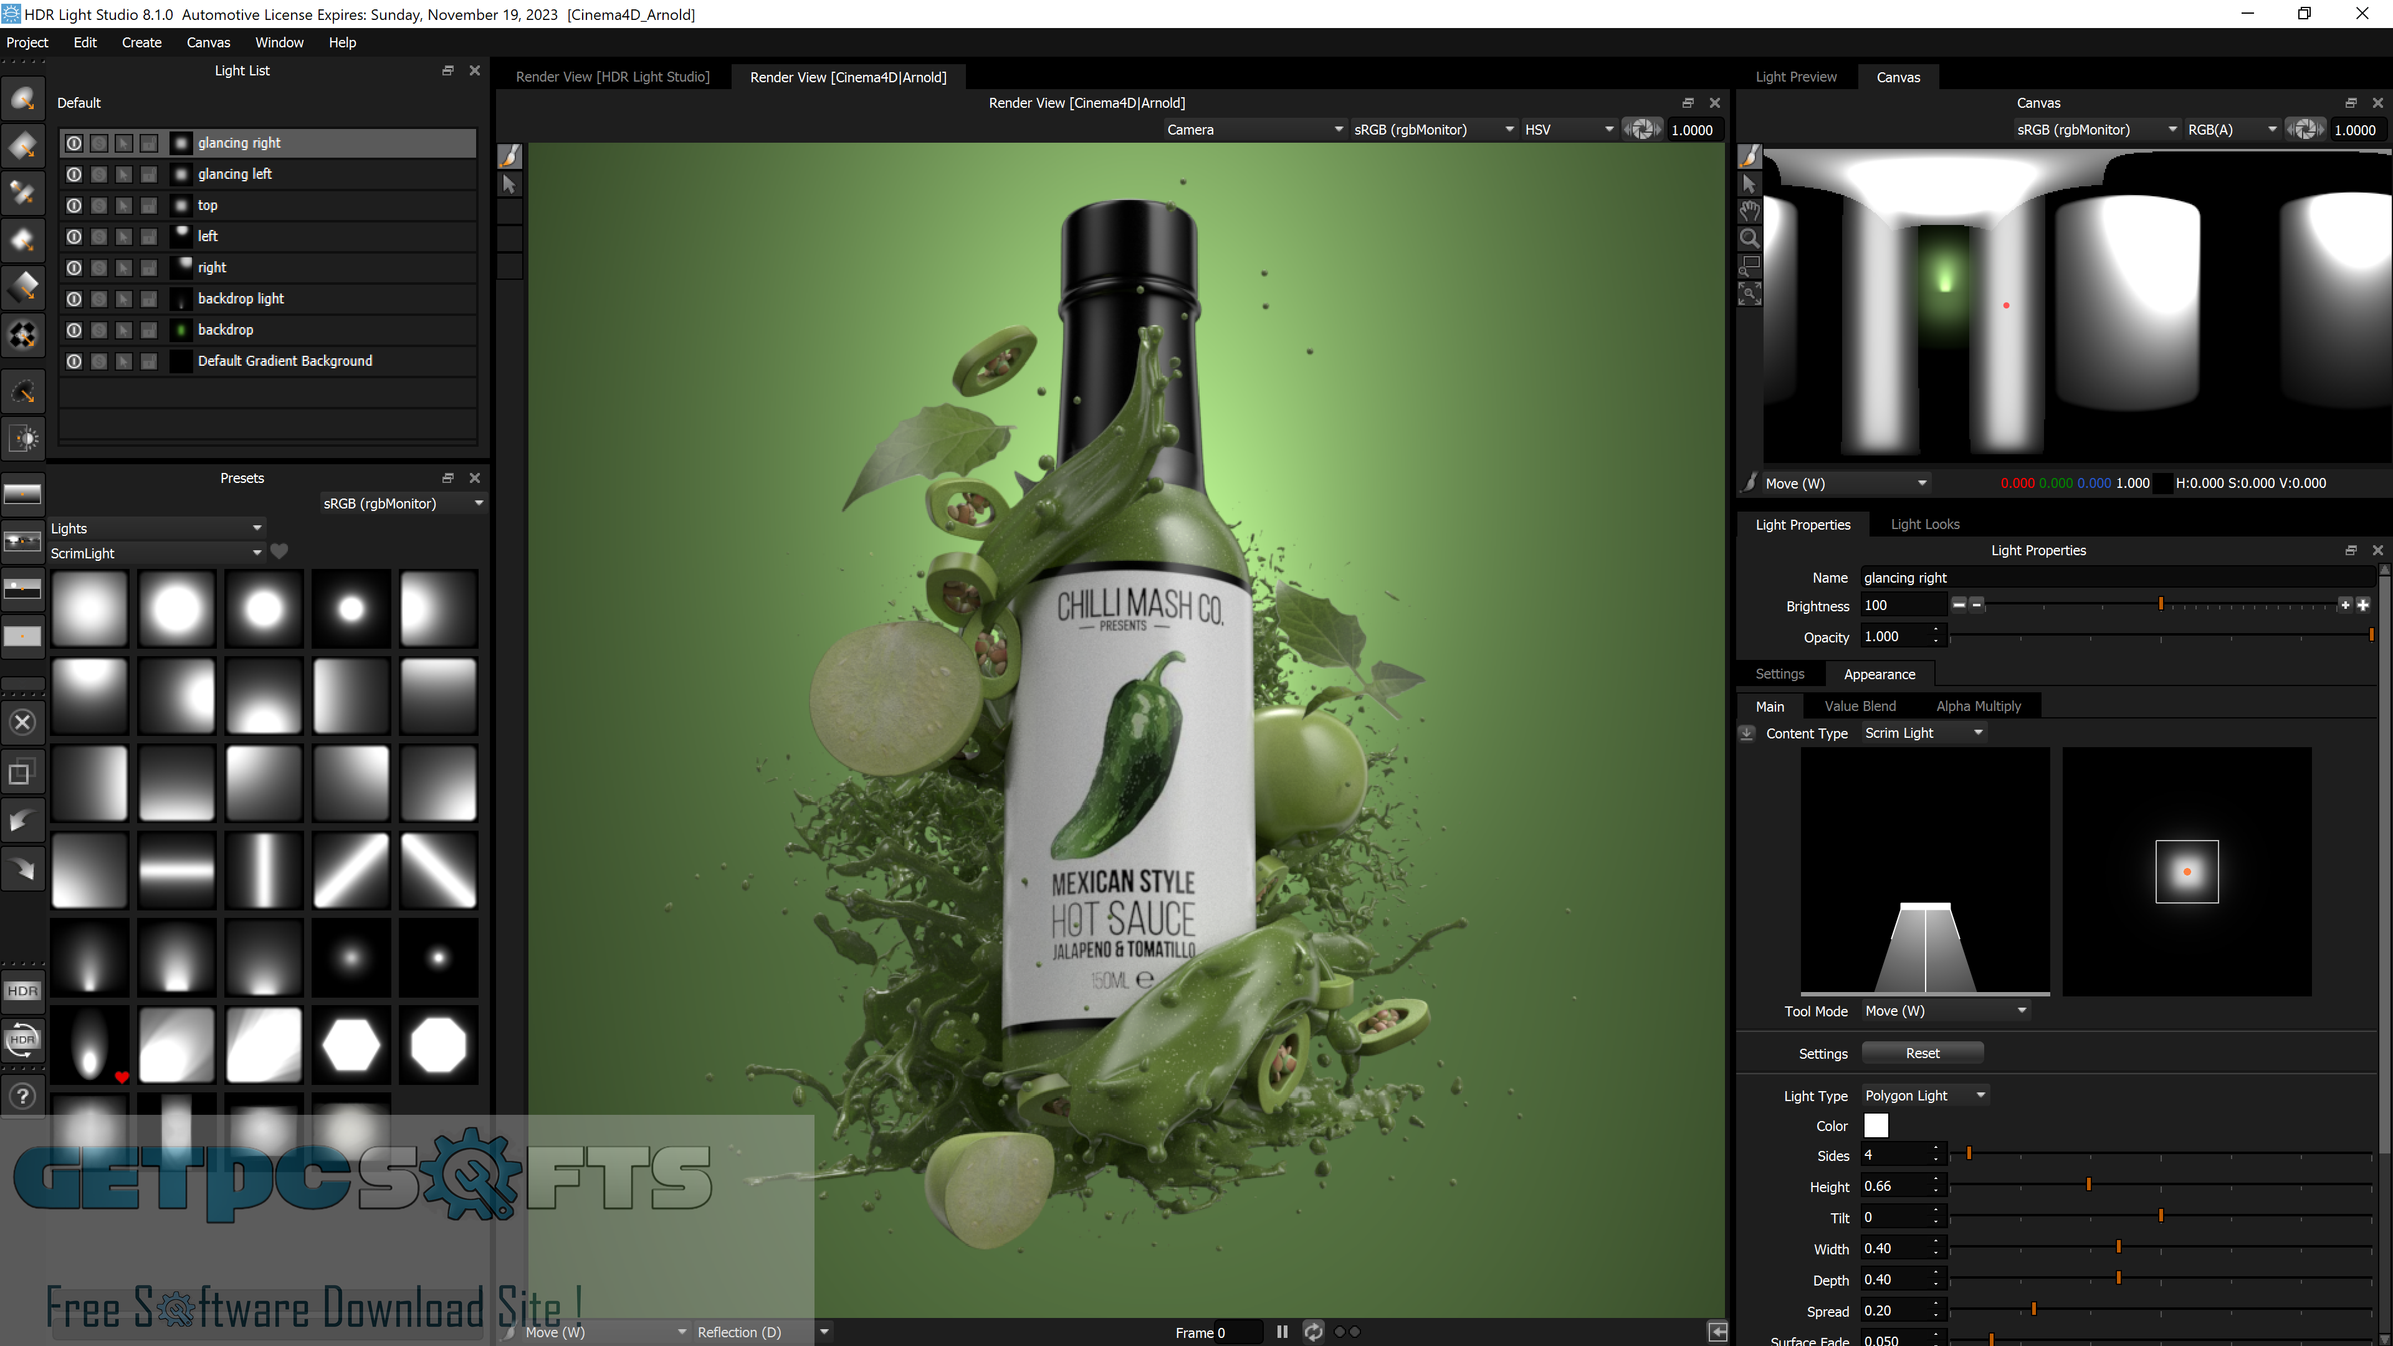
Task: Open the Project menu
Action: pos(27,43)
